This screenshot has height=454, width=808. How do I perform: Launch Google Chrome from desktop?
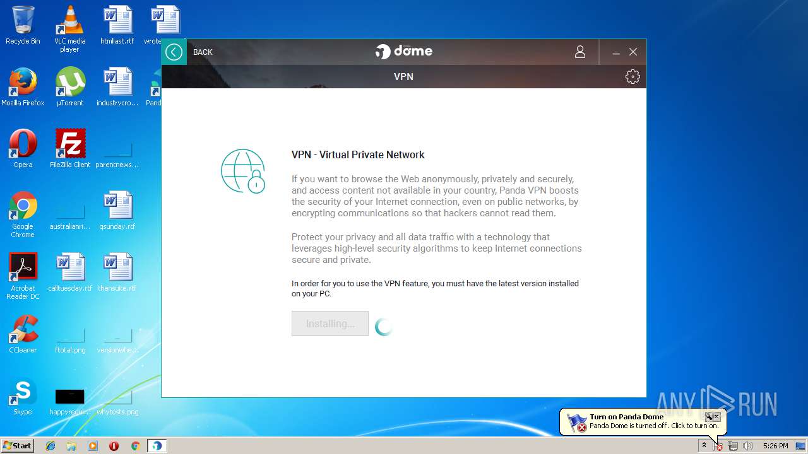click(23, 214)
